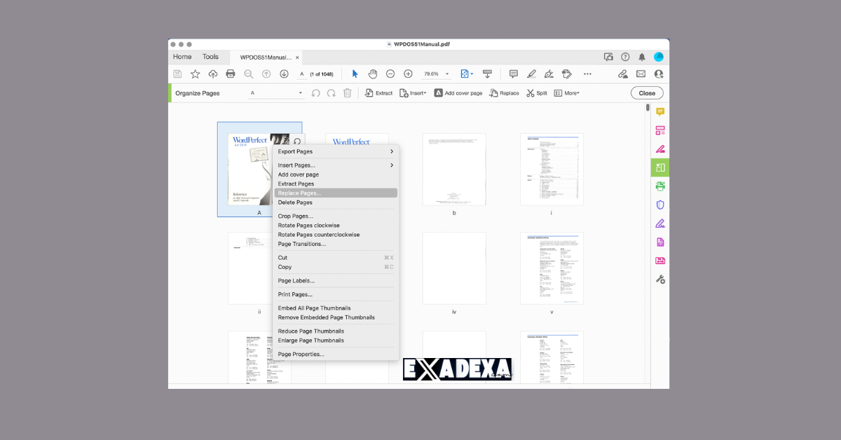Screen dimensions: 841x440
Task: Open the Comment tool in right sidebar
Action: click(x=659, y=111)
